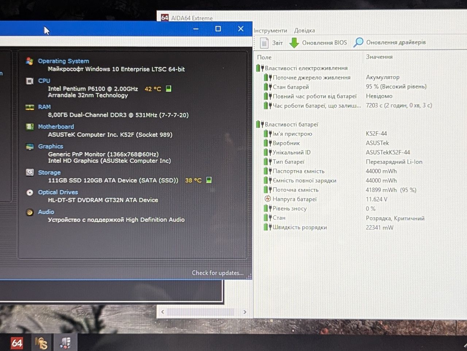Click the right arrow of horizontal scrollbar

[x=245, y=312]
